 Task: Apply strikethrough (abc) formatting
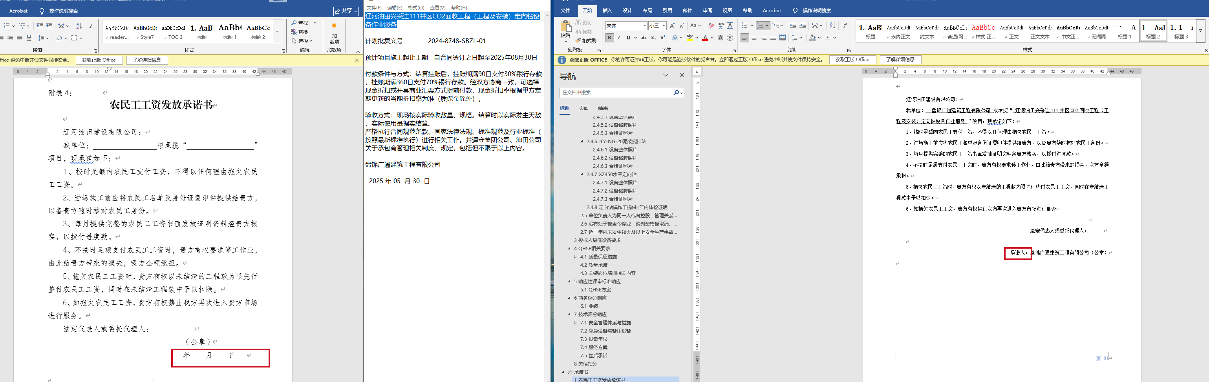tap(644, 38)
